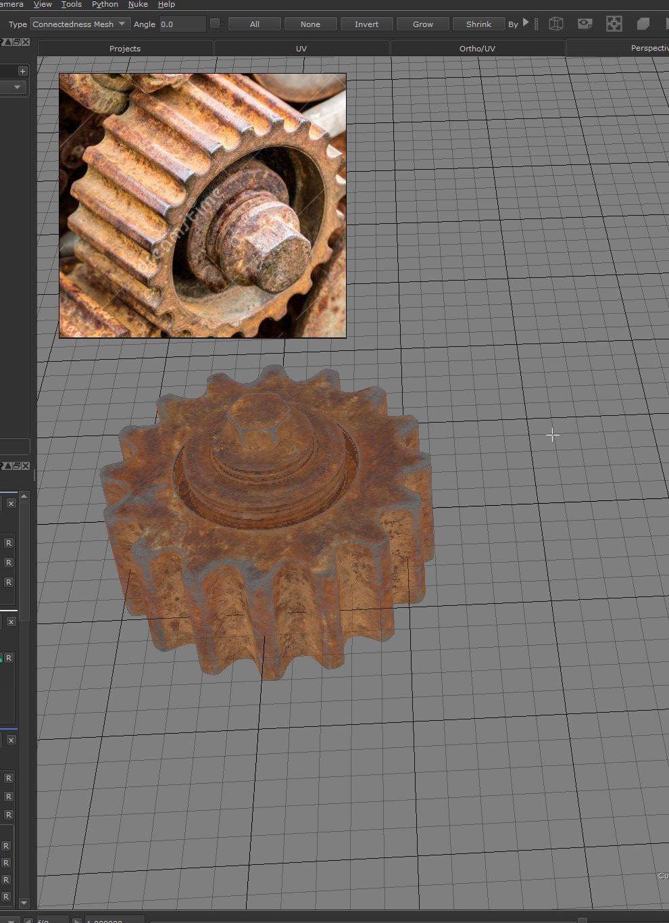Switch to the Projects tab
This screenshot has height=923, width=669.
pos(125,48)
